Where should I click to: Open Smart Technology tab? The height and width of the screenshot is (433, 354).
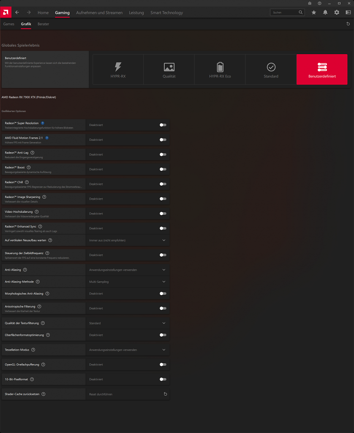[x=167, y=13]
